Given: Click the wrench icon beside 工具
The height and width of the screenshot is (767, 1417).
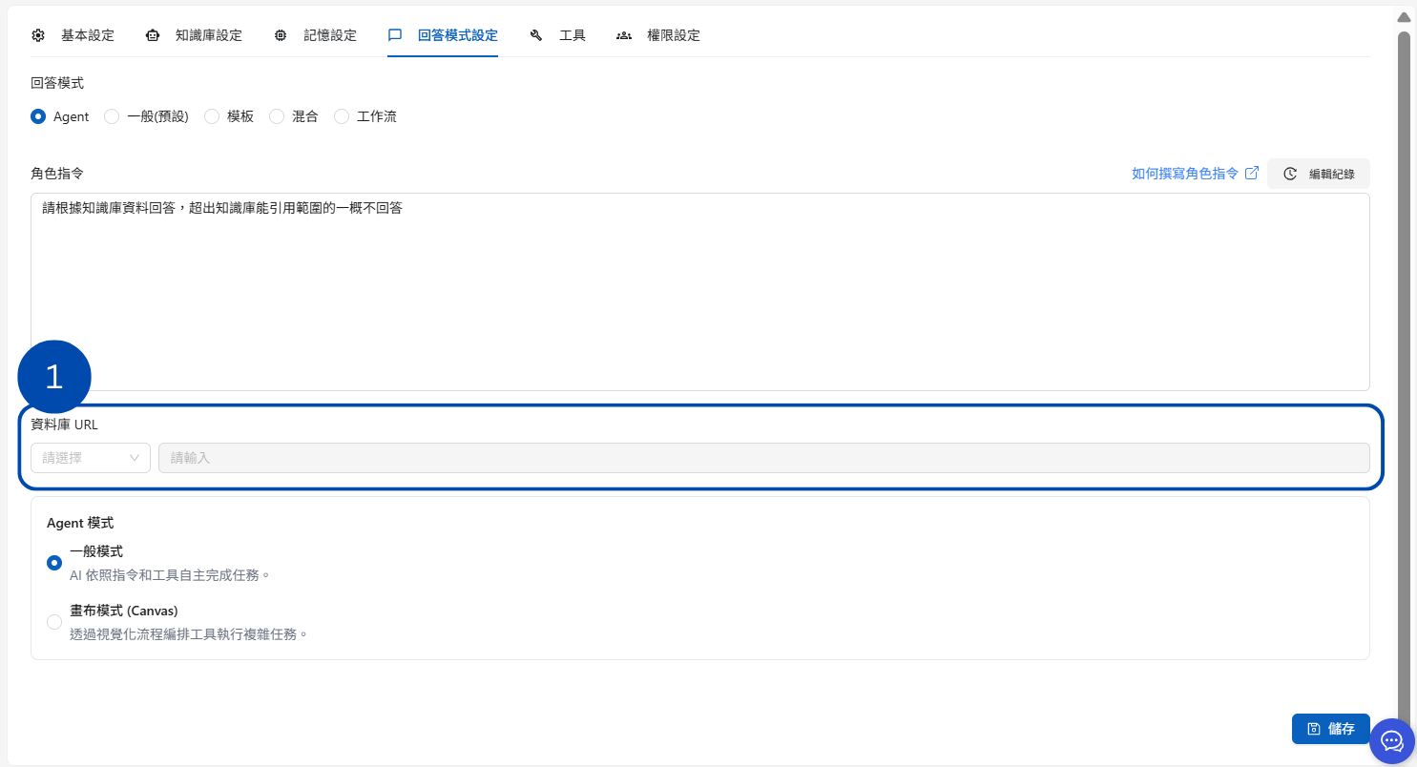Looking at the screenshot, I should [536, 35].
